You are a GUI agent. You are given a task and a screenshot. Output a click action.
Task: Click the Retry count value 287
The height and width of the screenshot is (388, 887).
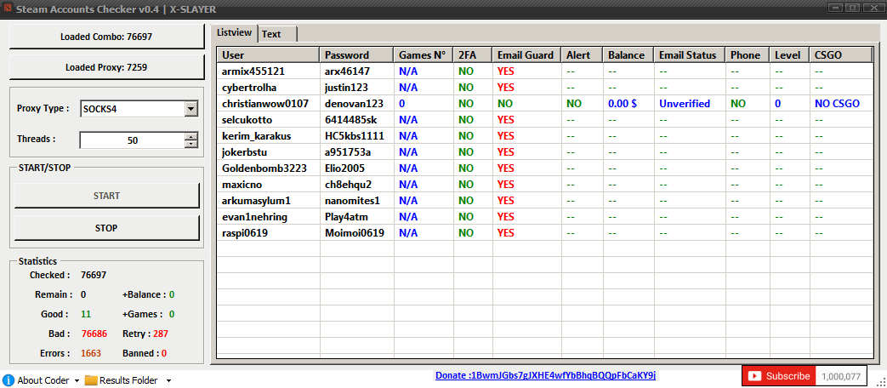coord(161,334)
